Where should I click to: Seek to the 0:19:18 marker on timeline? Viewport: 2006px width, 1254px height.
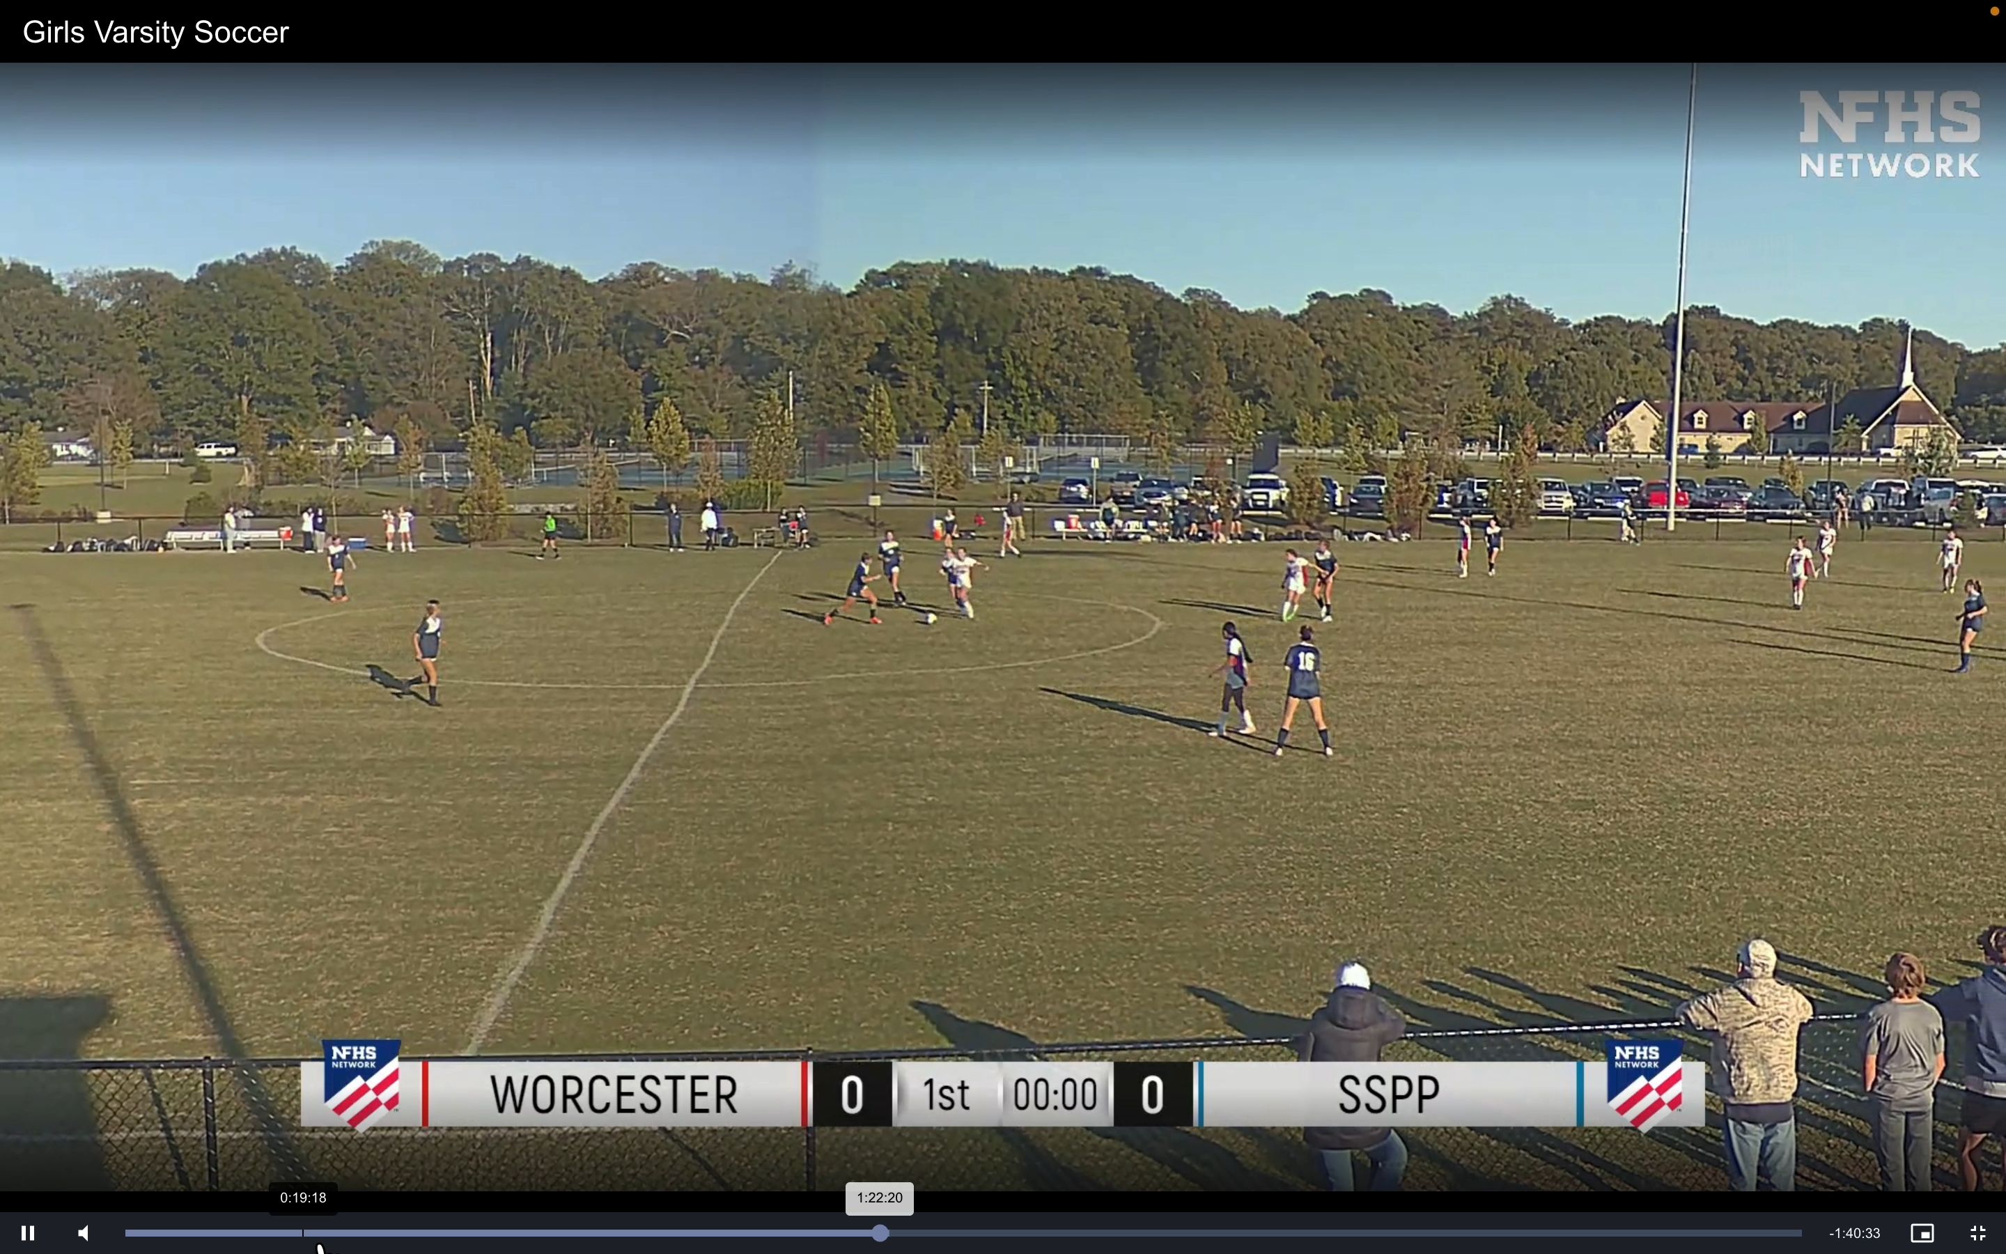304,1233
